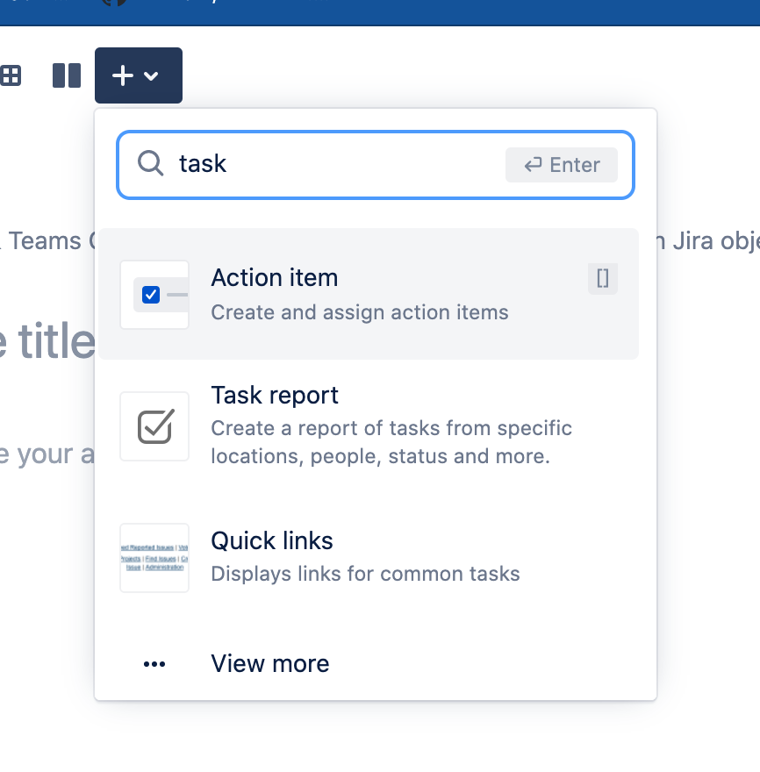The height and width of the screenshot is (772, 760).
Task: Click View more option
Action: [x=369, y=664]
